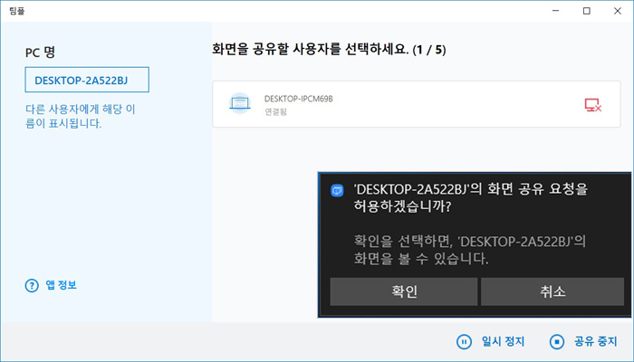Image resolution: width=634 pixels, height=362 pixels.
Task: Choose the 공유 중지 label
Action: coord(595,342)
